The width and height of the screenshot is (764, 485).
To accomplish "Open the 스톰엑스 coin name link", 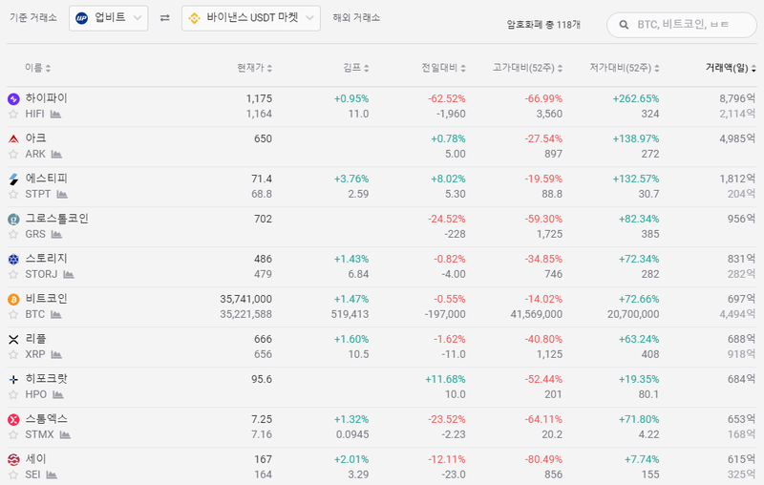I will click(46, 419).
